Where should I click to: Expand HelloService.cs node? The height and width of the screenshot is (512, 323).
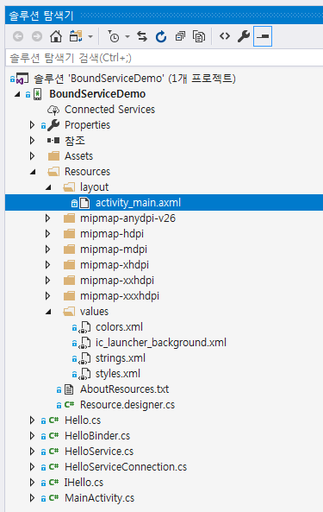tap(32, 452)
